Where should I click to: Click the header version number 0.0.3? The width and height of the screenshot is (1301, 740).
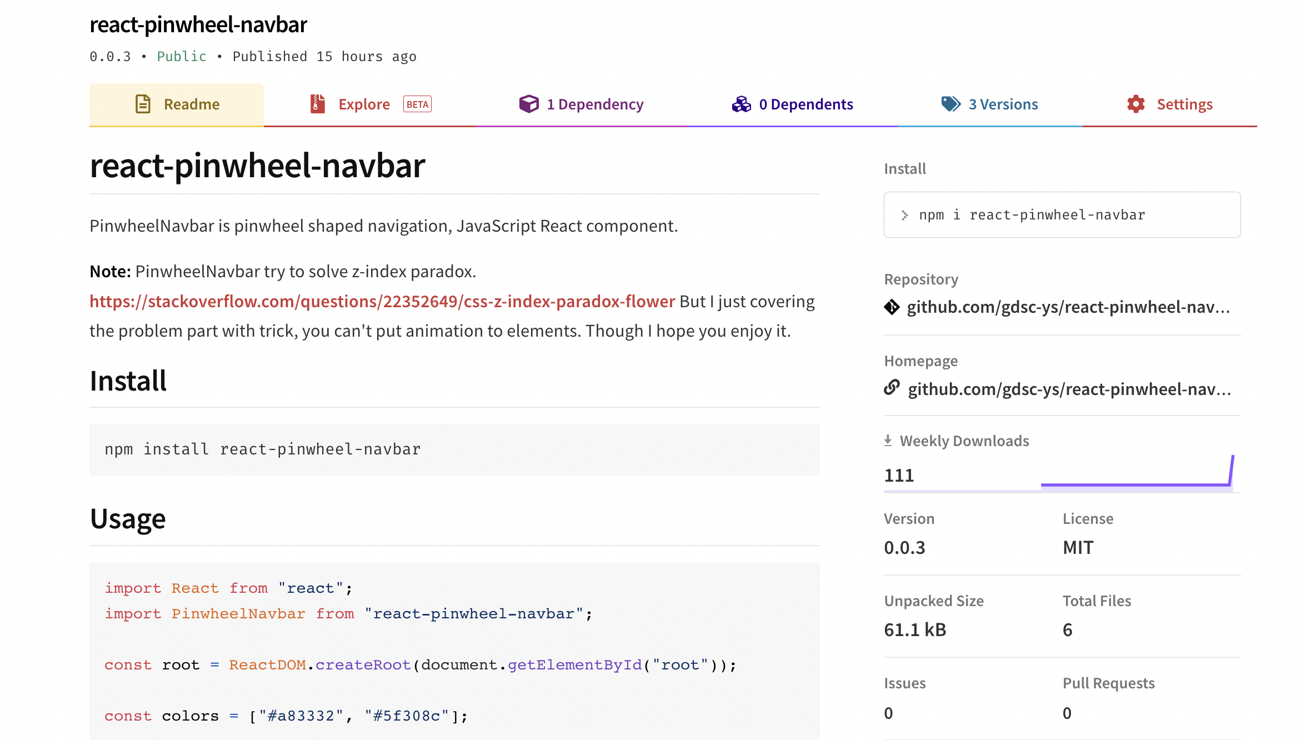110,57
